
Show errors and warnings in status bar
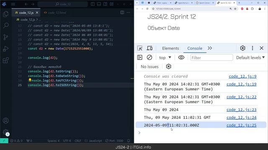pos(16,141)
